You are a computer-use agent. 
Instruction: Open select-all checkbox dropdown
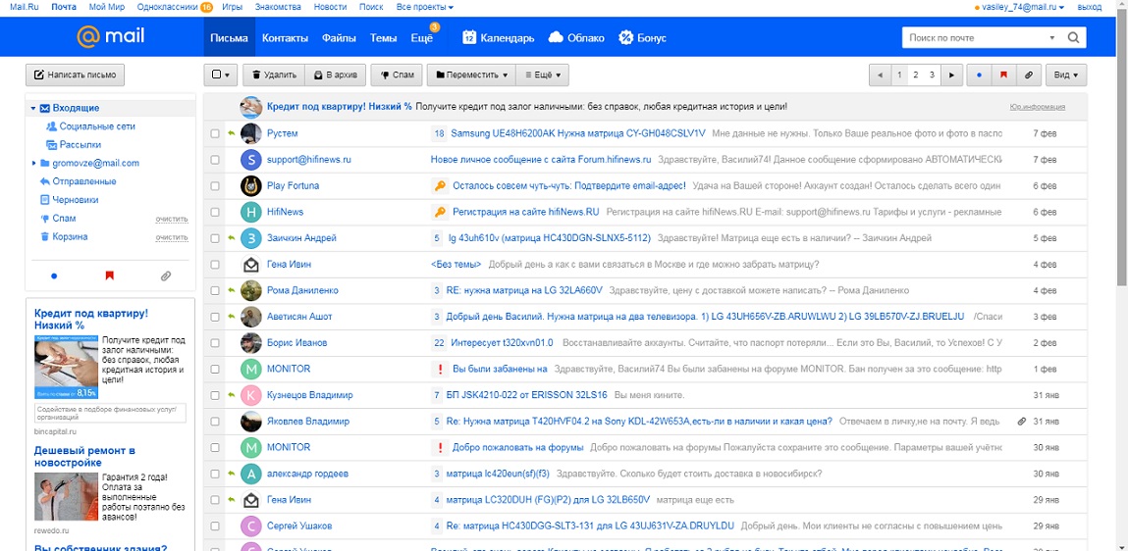(221, 75)
